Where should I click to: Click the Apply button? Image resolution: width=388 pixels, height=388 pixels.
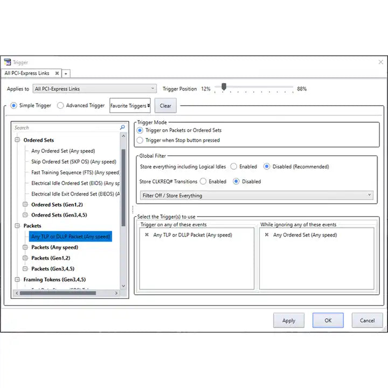pos(289,321)
